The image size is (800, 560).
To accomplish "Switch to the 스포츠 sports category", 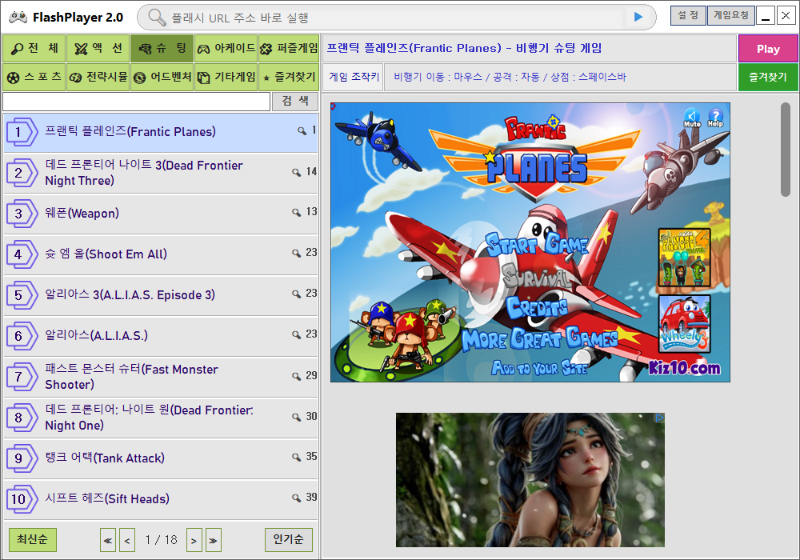I will coord(34,77).
